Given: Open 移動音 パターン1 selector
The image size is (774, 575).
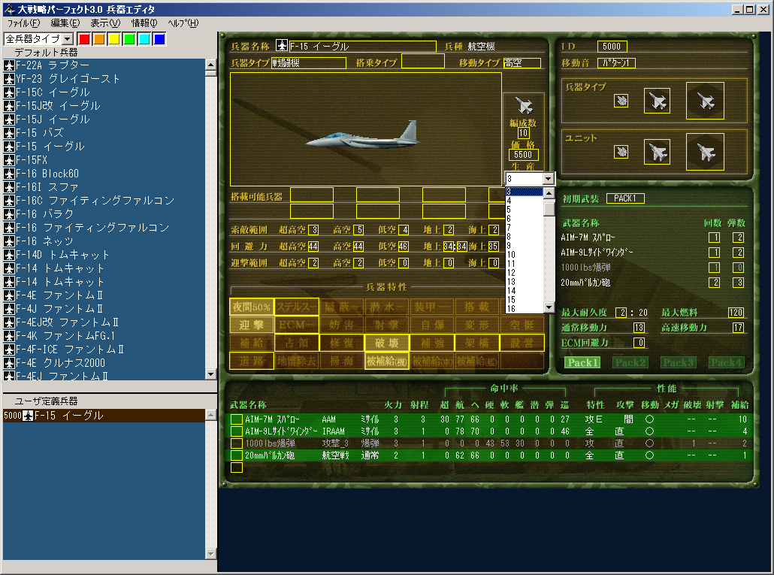Looking at the screenshot, I should click(616, 63).
